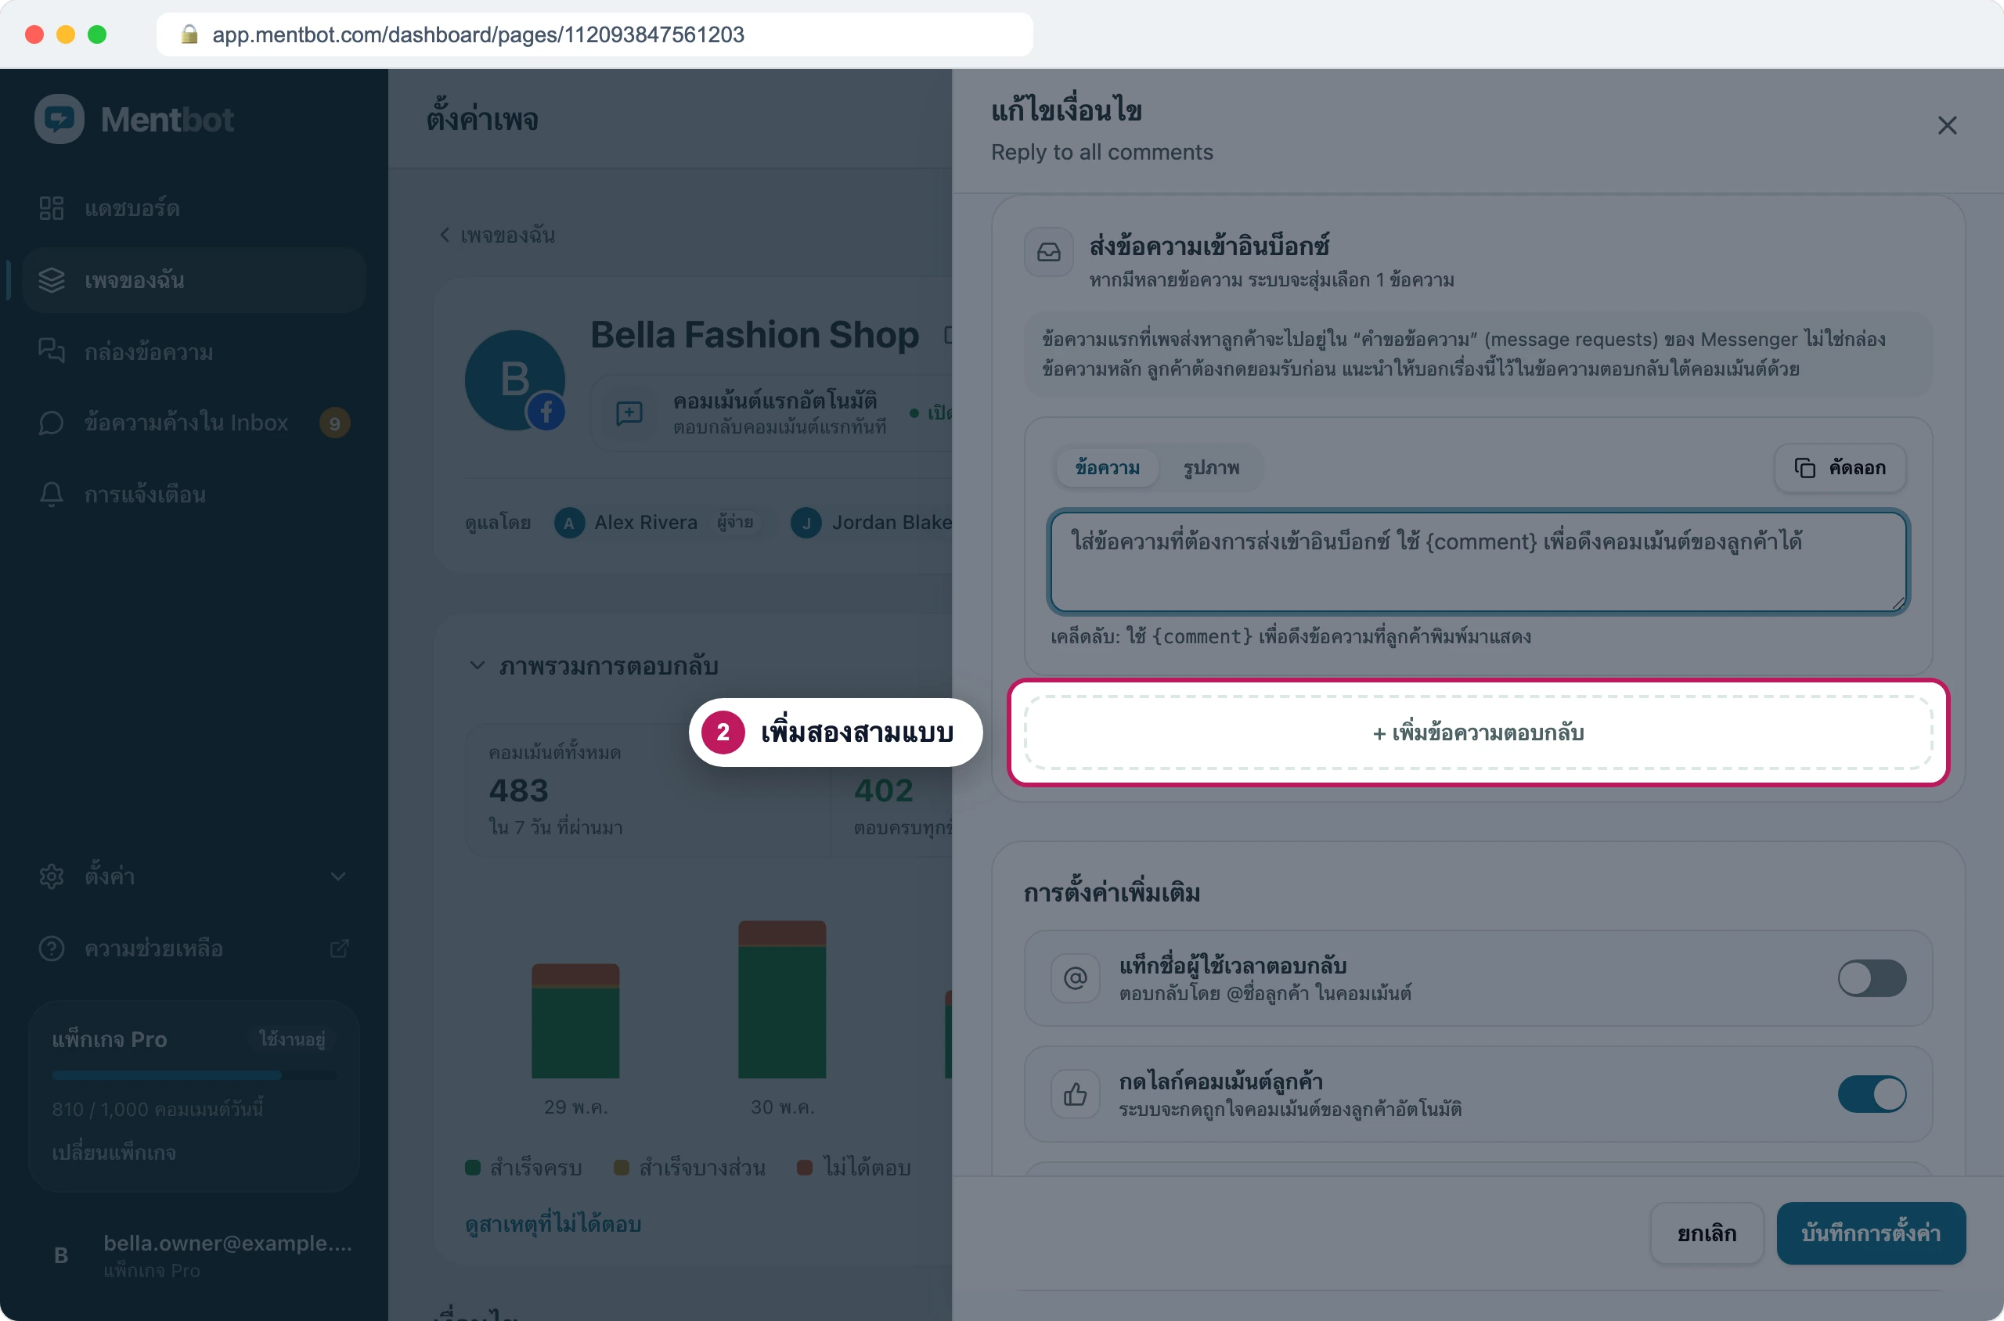Click the @ icon for แท็กชื่อผู้ใช้
This screenshot has width=2004, height=1321.
(1076, 978)
